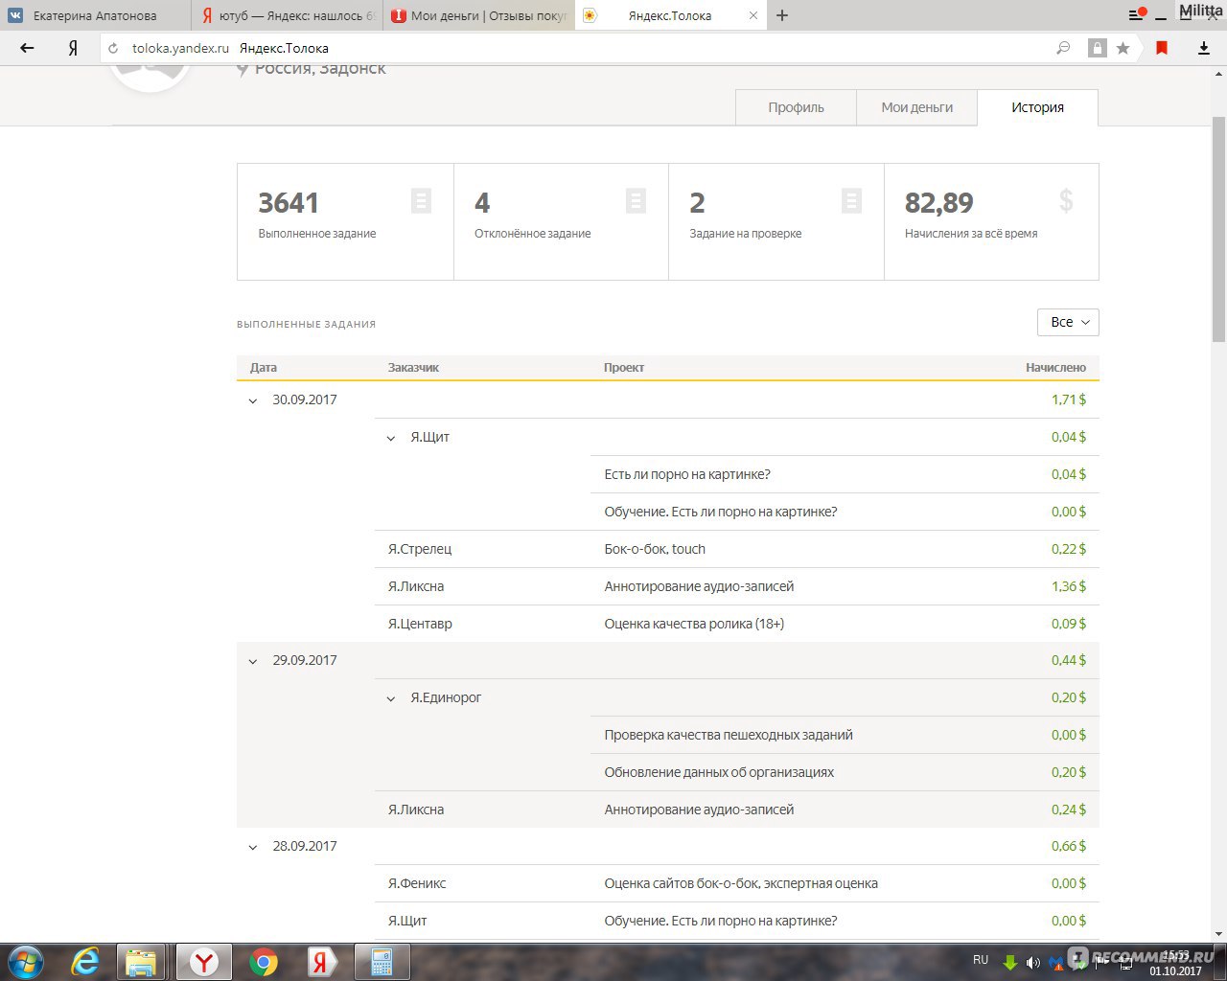This screenshot has height=981, width=1227.
Task: Click the reader-mode icon in address bar
Action: pos(1063,48)
